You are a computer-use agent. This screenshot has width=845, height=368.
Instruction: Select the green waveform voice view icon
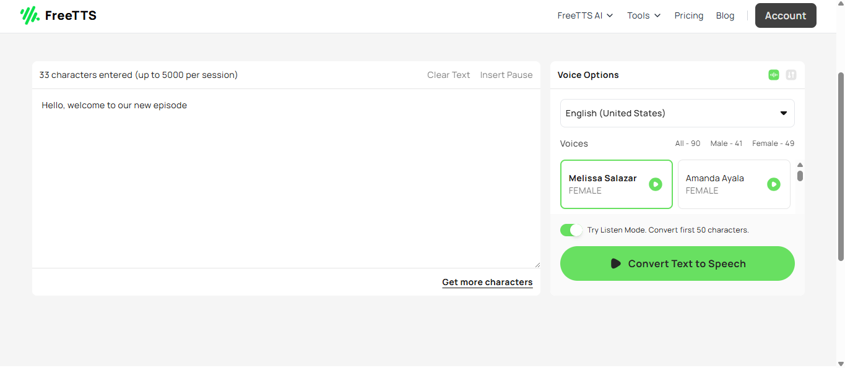point(773,75)
